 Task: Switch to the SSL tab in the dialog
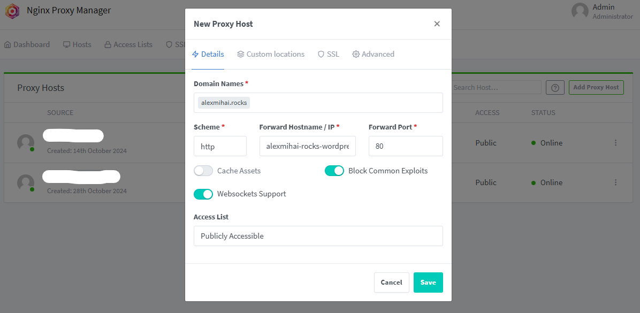(328, 54)
